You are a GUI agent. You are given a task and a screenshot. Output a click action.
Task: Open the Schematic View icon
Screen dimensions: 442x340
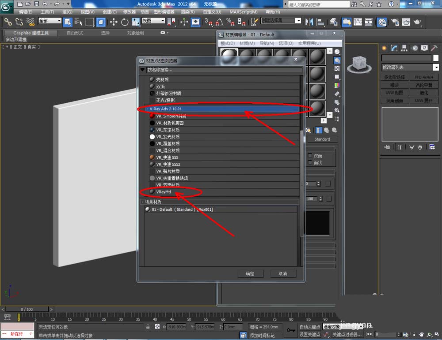coord(369,22)
